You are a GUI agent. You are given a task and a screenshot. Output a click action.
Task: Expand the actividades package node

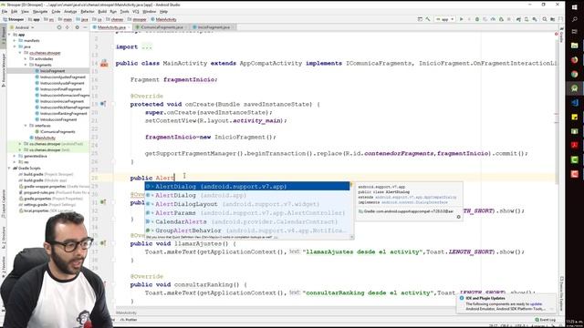click(26, 58)
